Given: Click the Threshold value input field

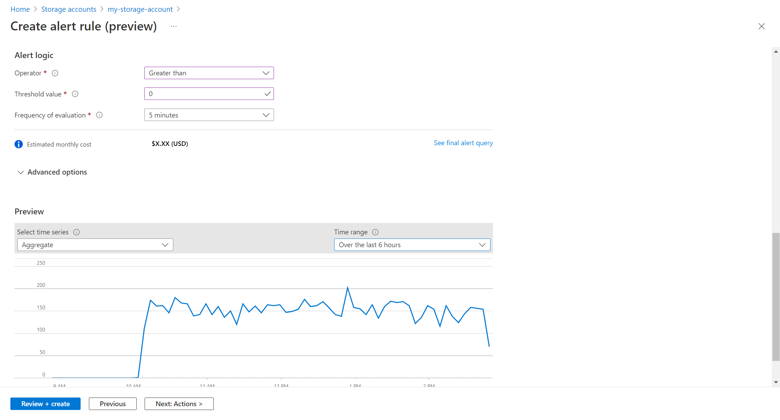Looking at the screenshot, I should click(204, 94).
